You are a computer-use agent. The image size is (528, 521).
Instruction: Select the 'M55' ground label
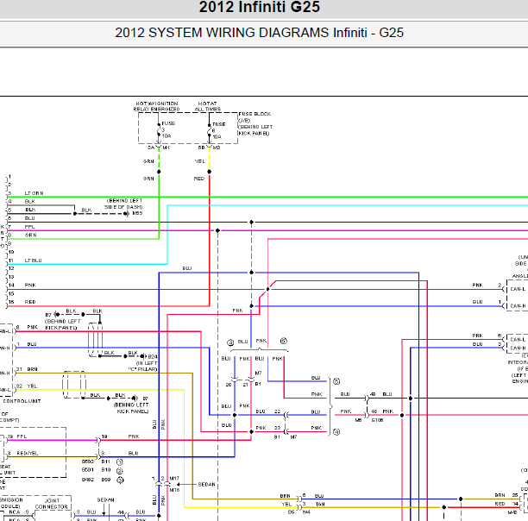coord(137,213)
